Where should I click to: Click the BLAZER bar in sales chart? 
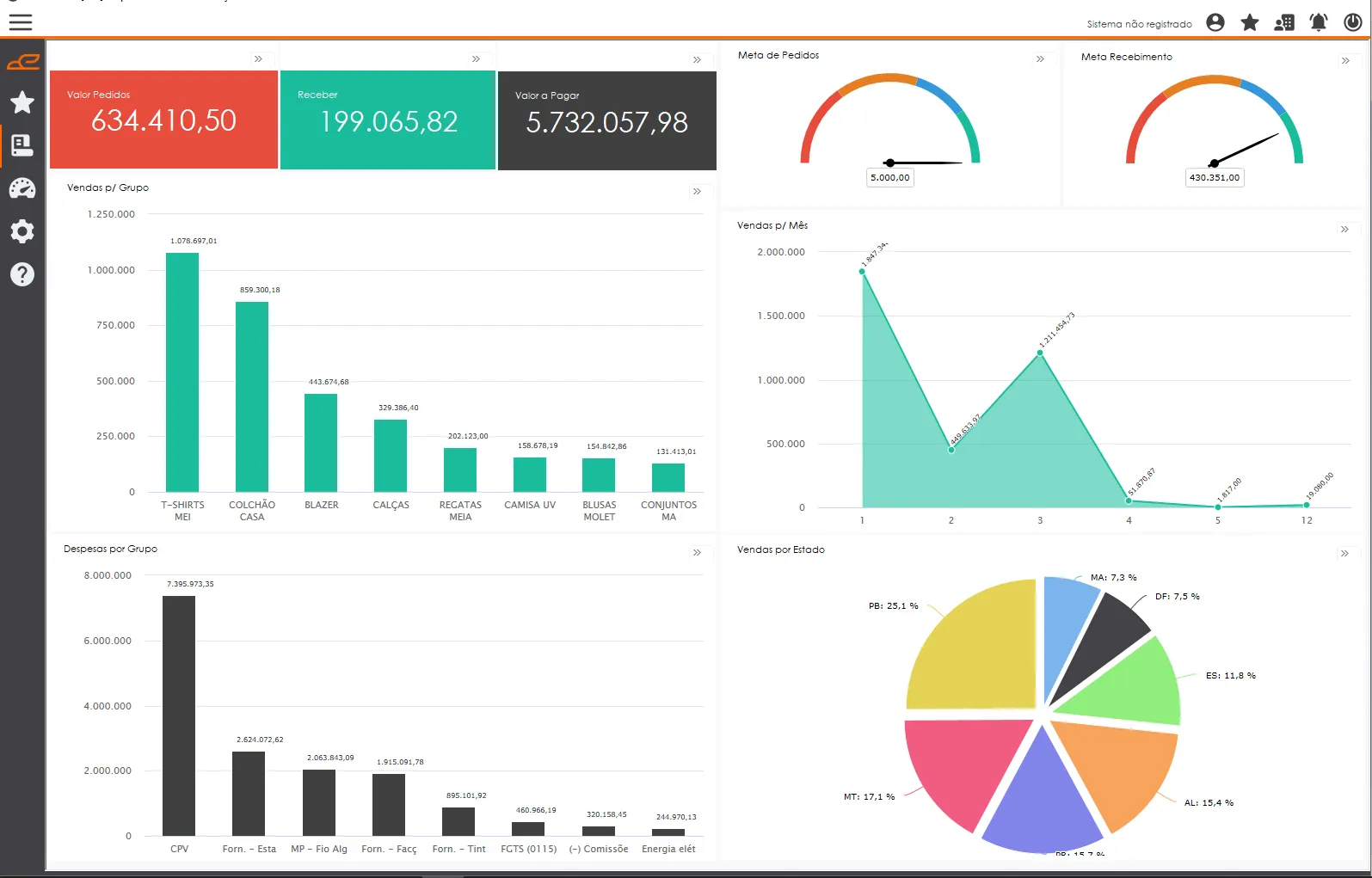tap(321, 443)
